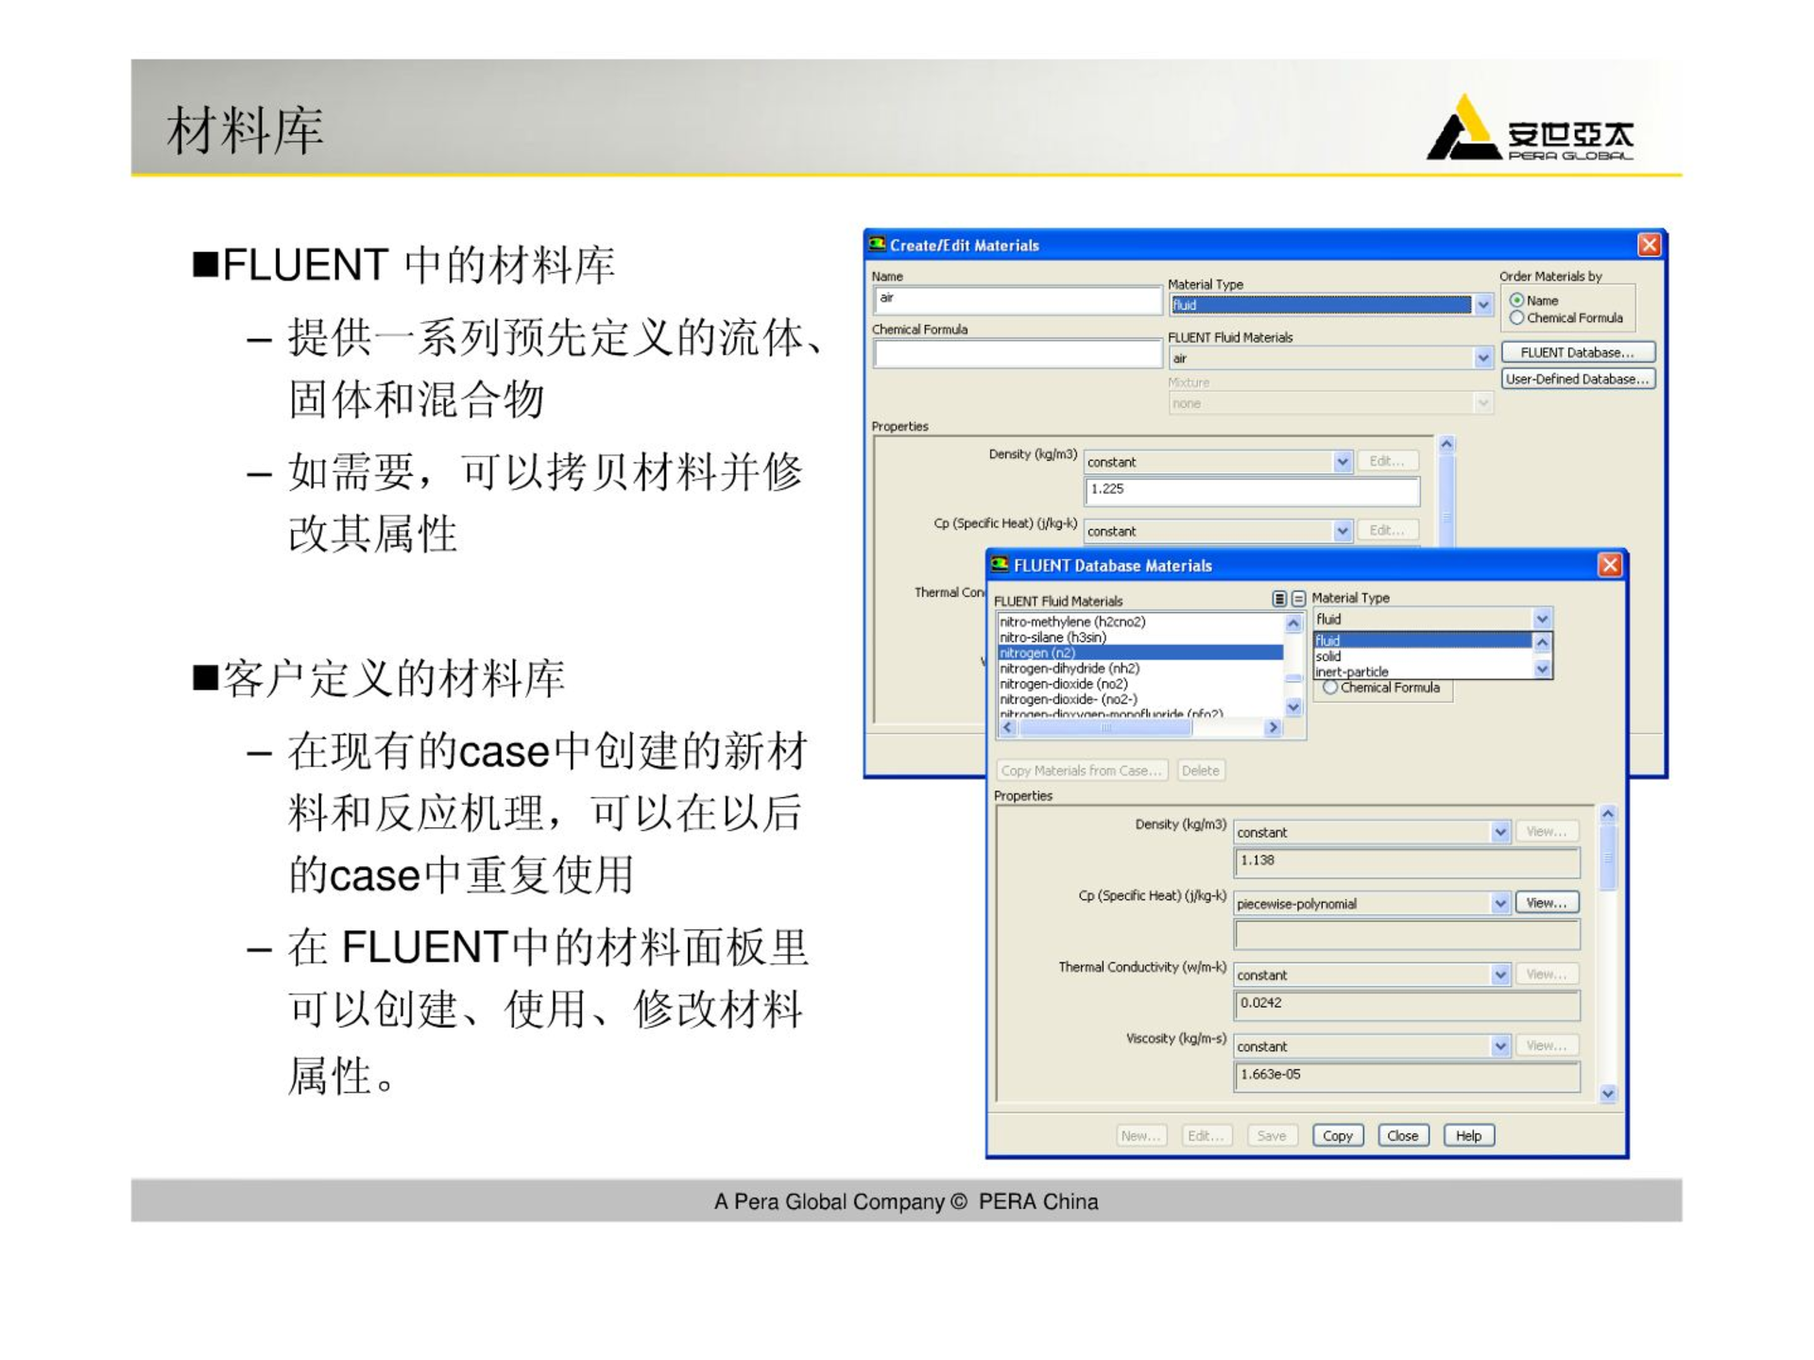Click the Close button in Database Materials
Viewport: 1814px width, 1360px height.
[1403, 1135]
